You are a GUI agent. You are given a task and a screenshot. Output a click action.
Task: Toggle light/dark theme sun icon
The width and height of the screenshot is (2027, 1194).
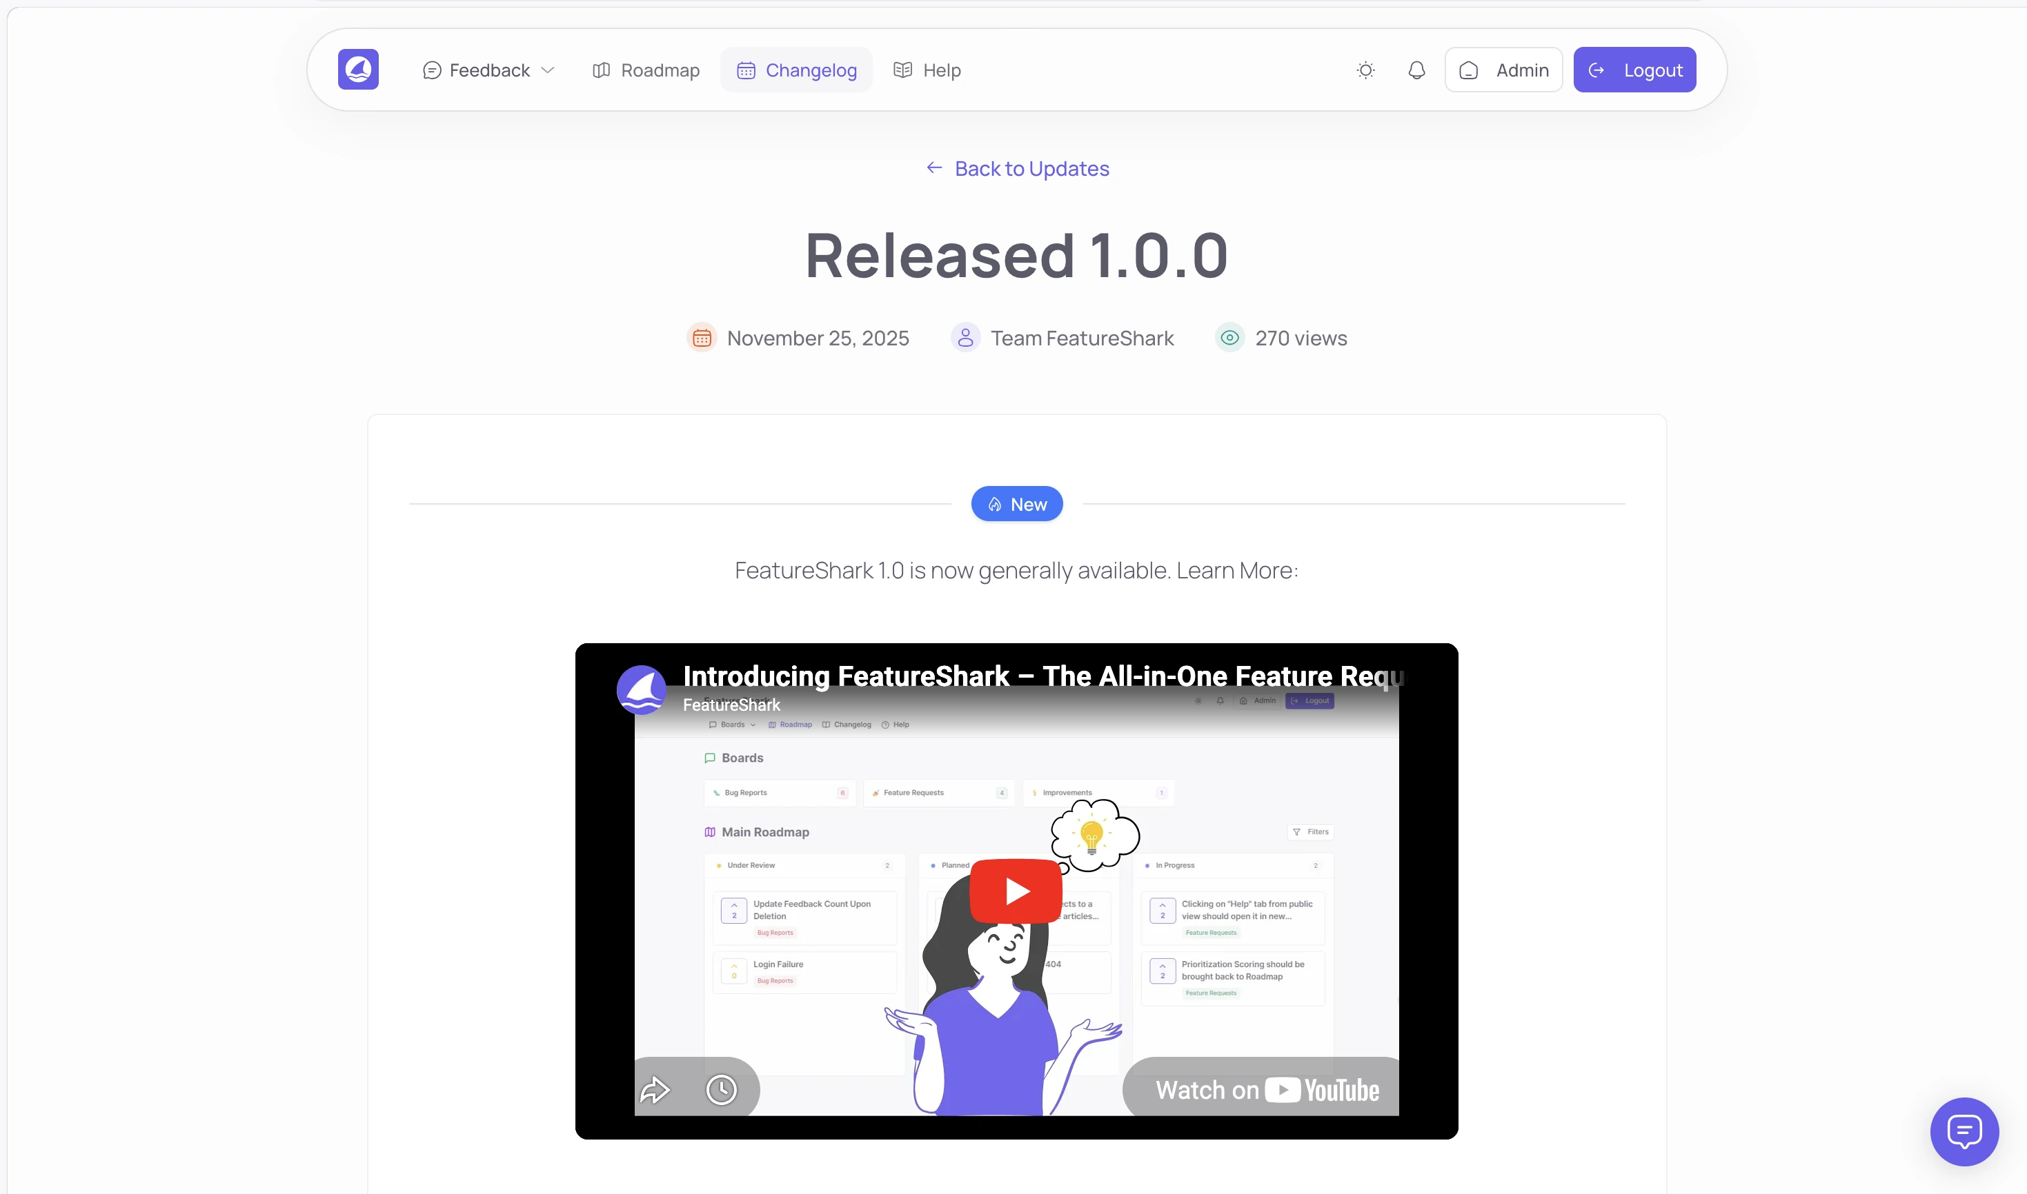tap(1365, 70)
